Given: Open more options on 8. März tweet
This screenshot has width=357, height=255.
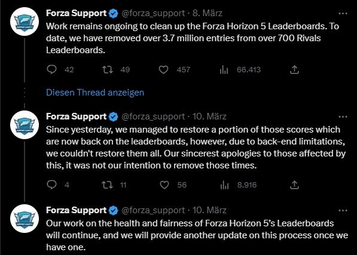Looking at the screenshot, I should pyautogui.click(x=343, y=14).
